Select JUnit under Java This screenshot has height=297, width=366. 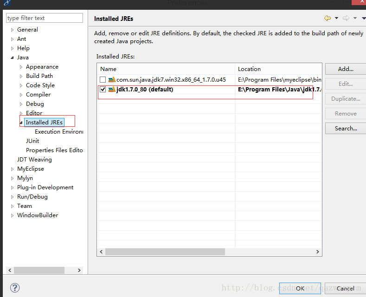(32, 141)
